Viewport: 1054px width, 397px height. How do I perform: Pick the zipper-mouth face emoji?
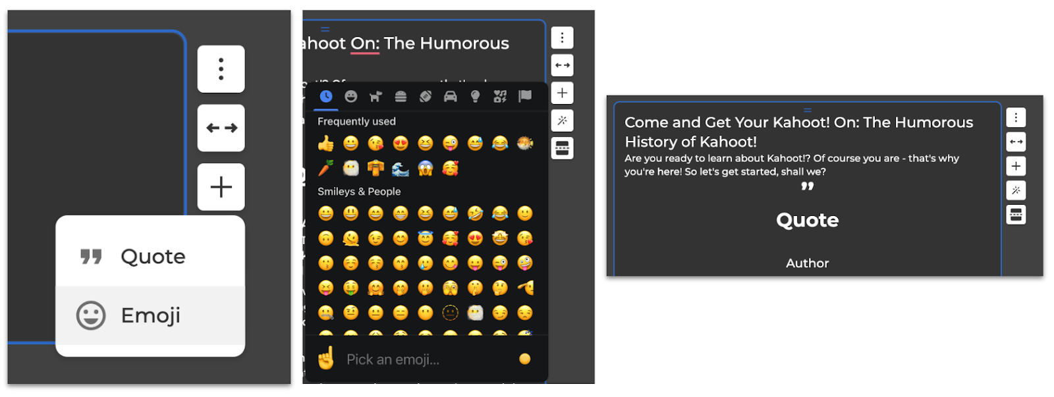click(326, 313)
